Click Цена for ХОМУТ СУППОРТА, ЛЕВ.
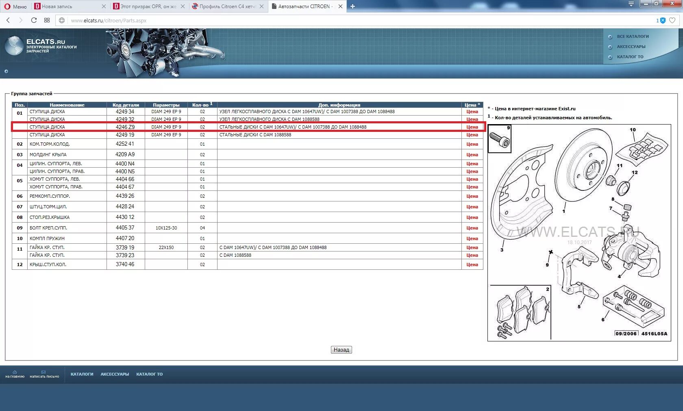This screenshot has width=683, height=411. (472, 179)
